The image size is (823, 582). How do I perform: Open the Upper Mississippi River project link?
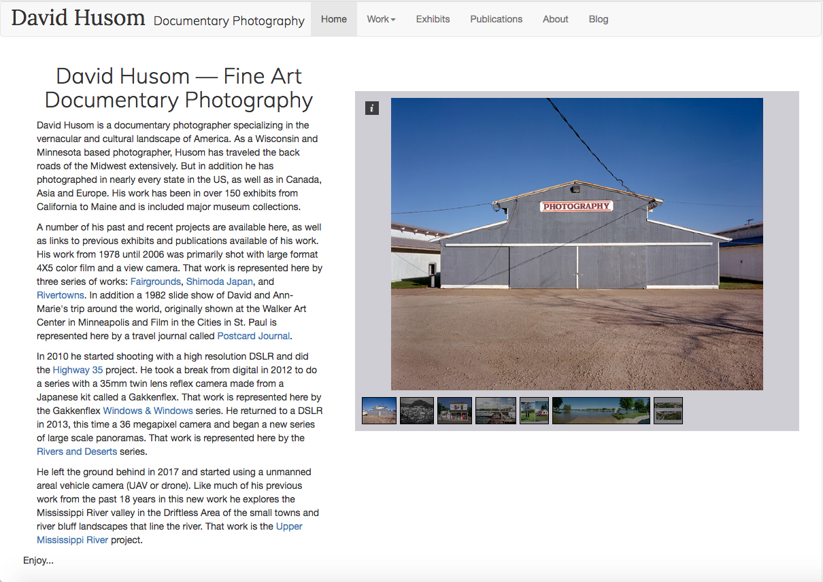tap(169, 533)
